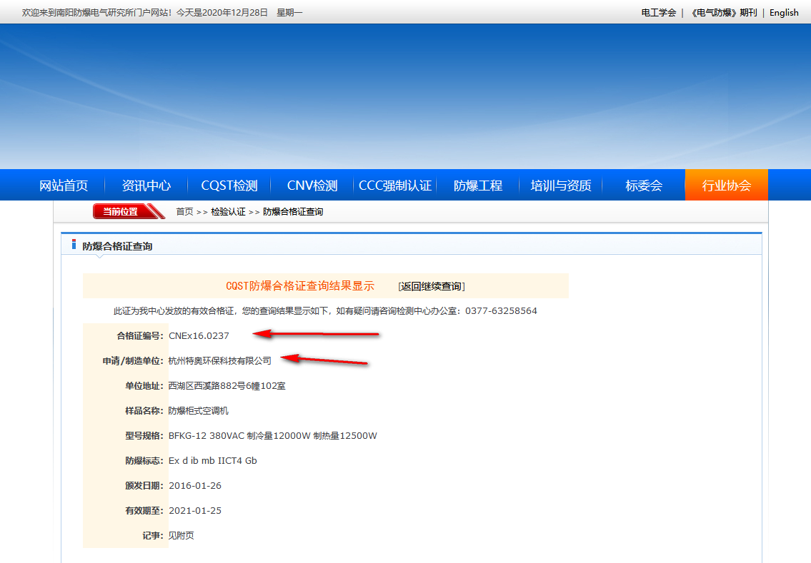Open the 电工学会 link in top bar
This screenshot has height=563, width=811.
(658, 13)
